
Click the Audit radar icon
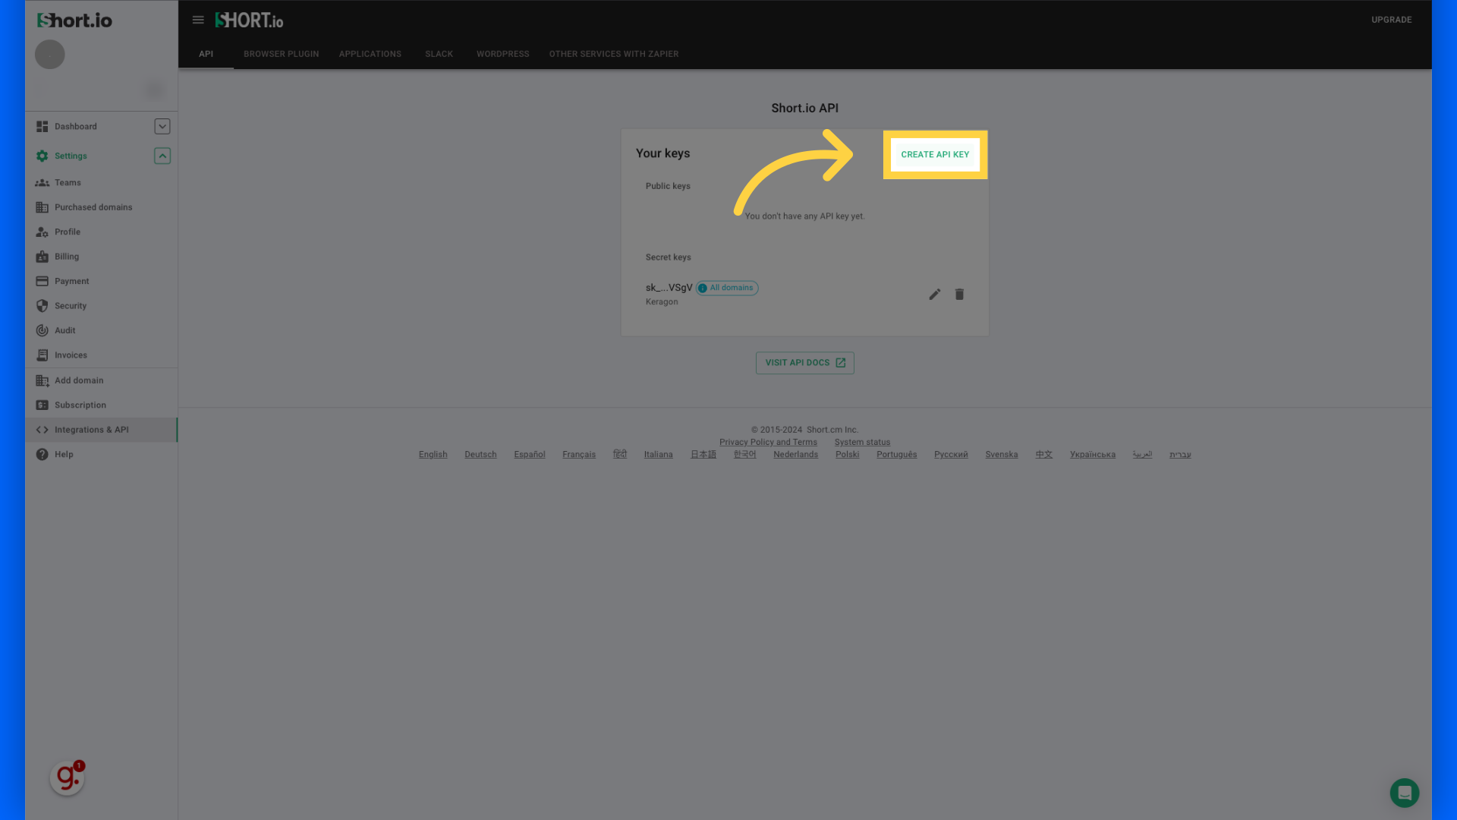point(42,331)
